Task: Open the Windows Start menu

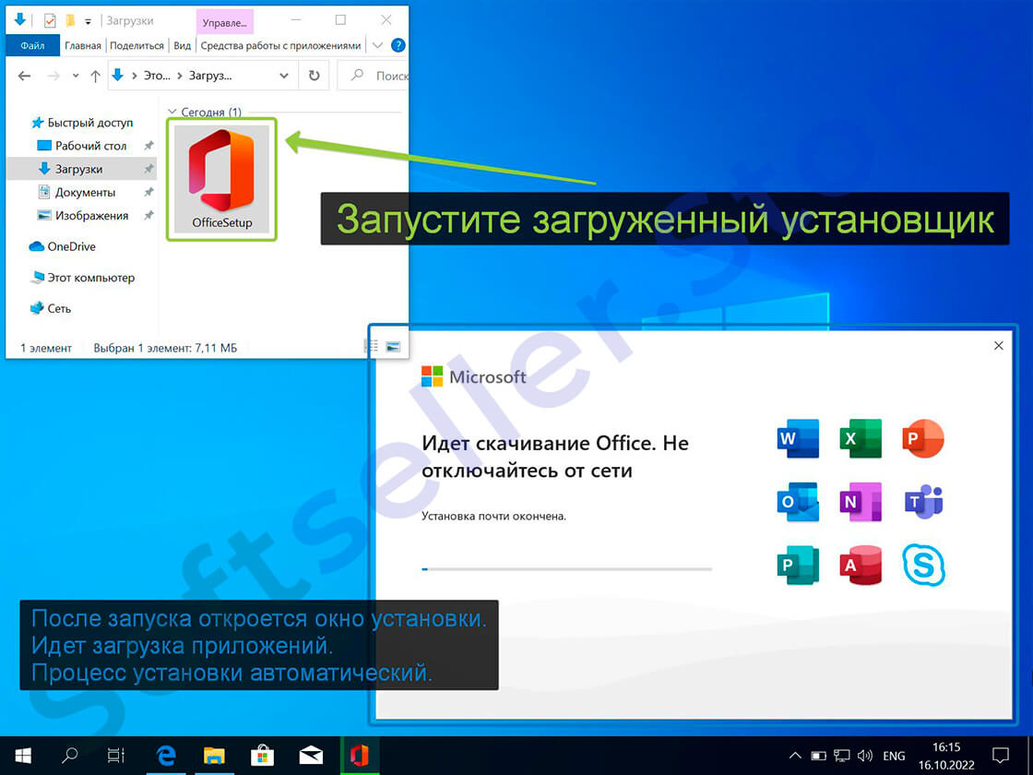Action: click(23, 756)
